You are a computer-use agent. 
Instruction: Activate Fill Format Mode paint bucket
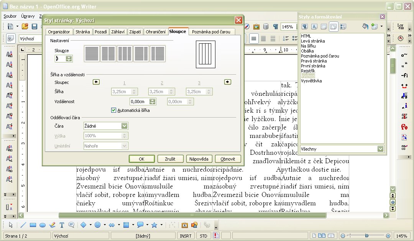pyautogui.click(x=365, y=26)
